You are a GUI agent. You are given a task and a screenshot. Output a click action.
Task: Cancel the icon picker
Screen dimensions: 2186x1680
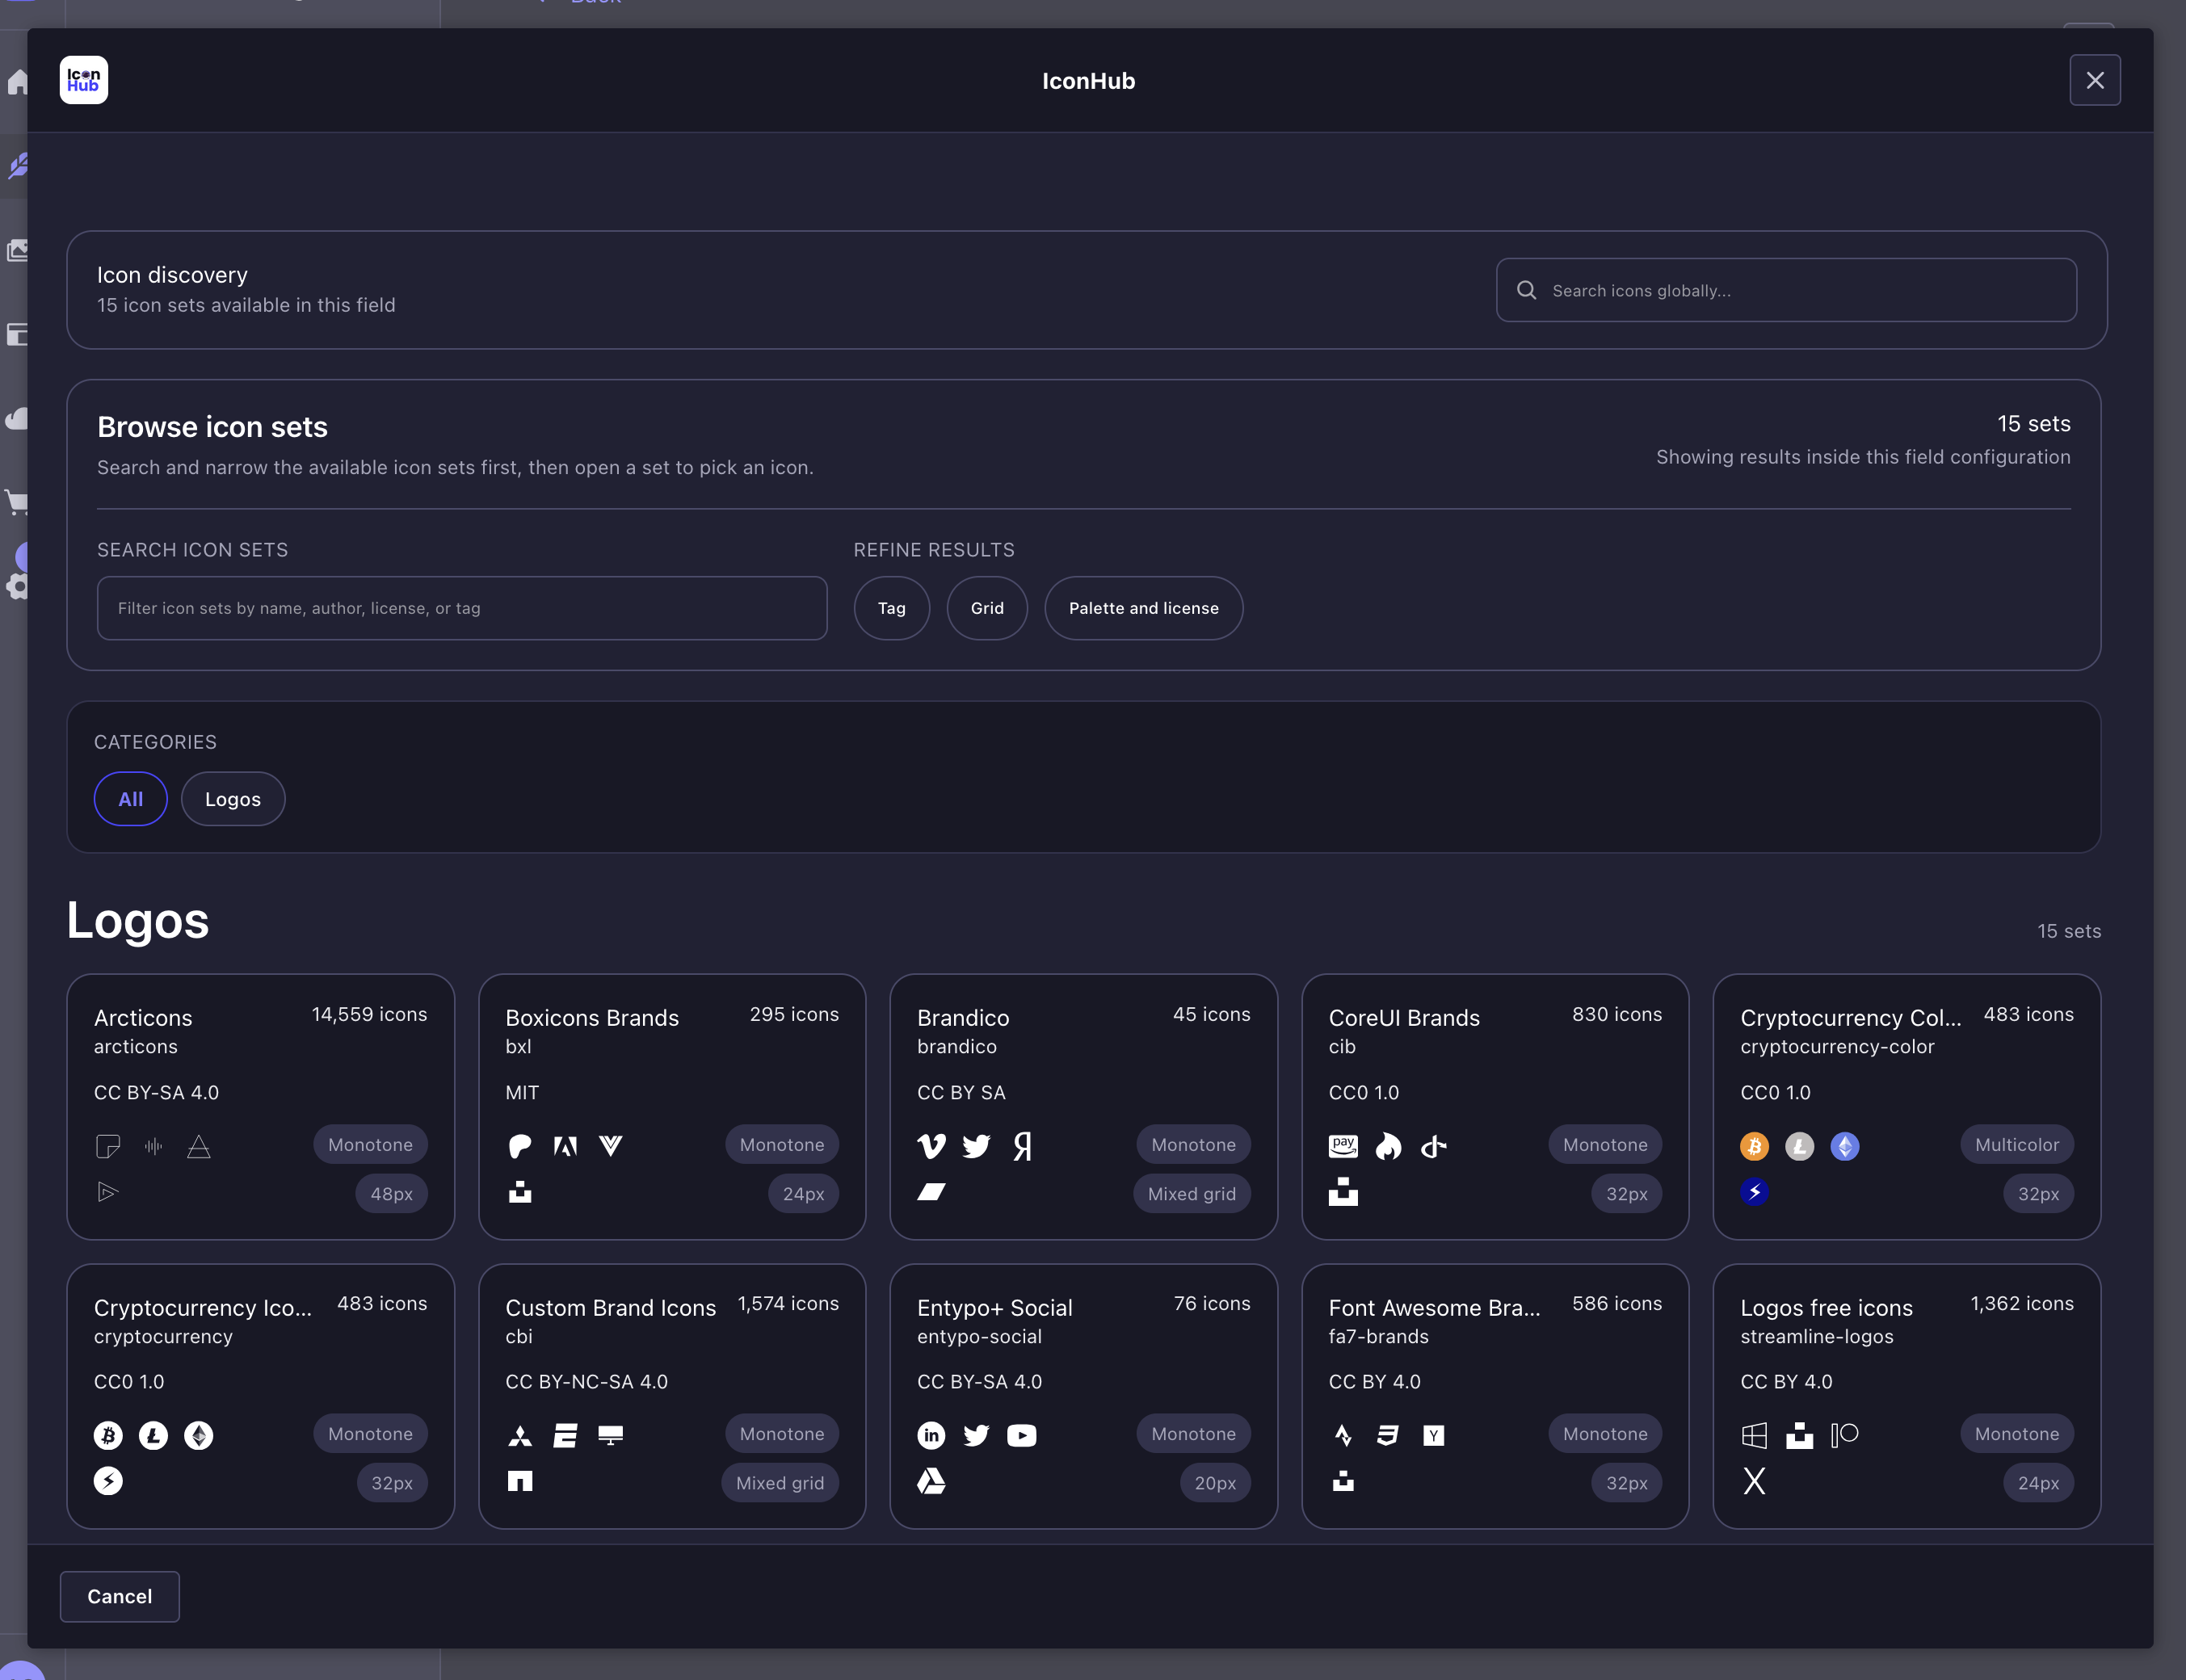click(x=120, y=1596)
